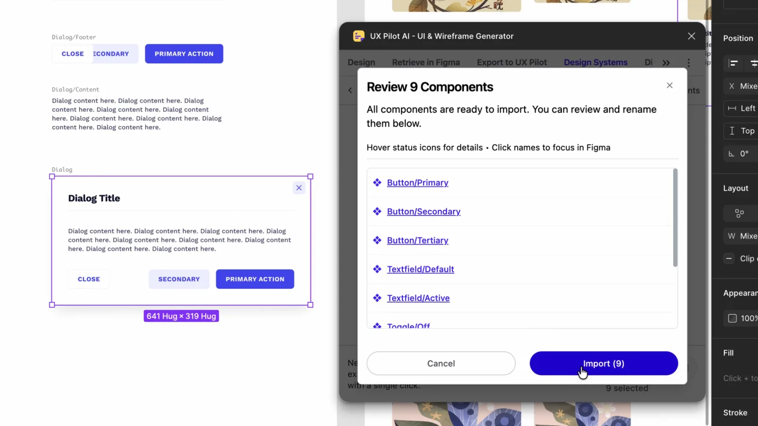This screenshot has height=426, width=758.
Task: Show more tabs with the double-chevron icon
Action: pyautogui.click(x=666, y=62)
